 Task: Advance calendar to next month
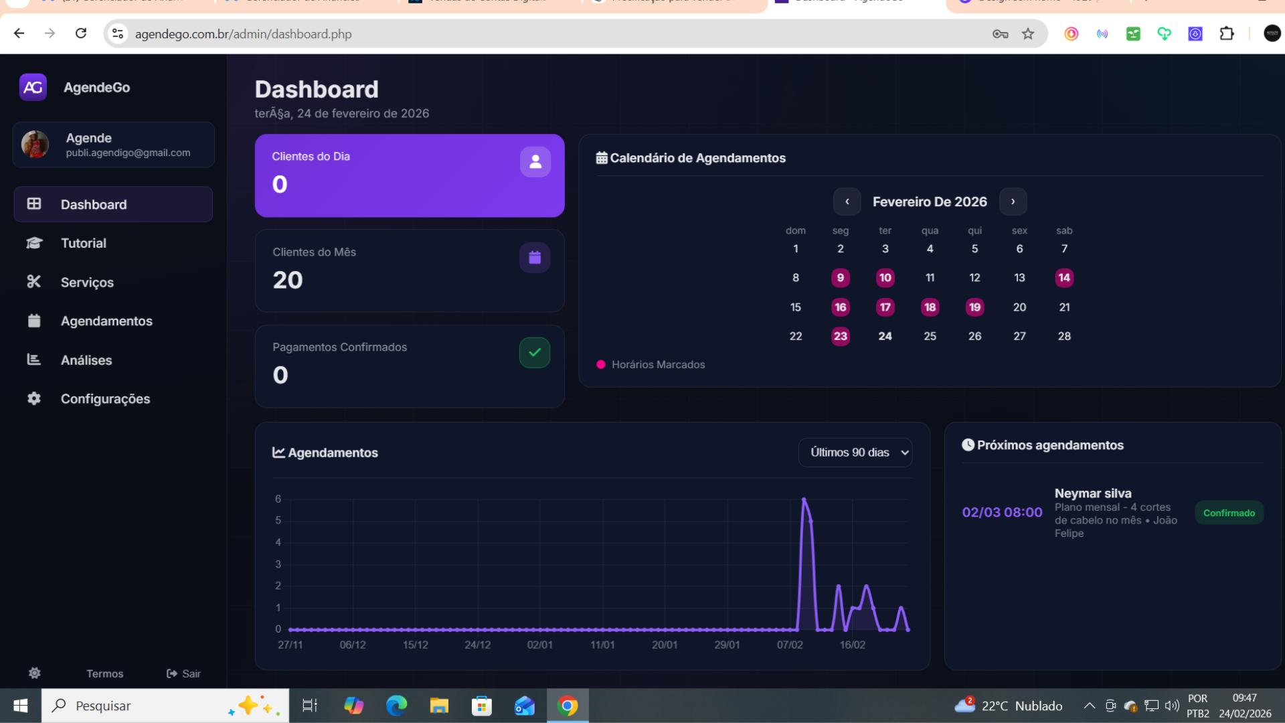pos(1013,202)
